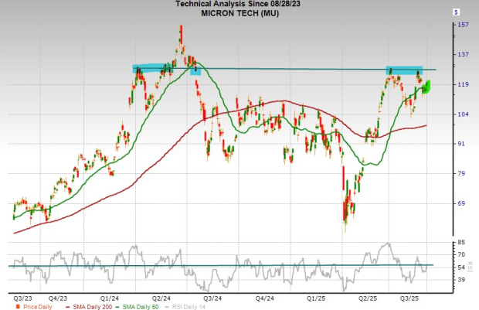Click the RSI Daily 14 legend entry
479x310 pixels.
tap(185, 307)
